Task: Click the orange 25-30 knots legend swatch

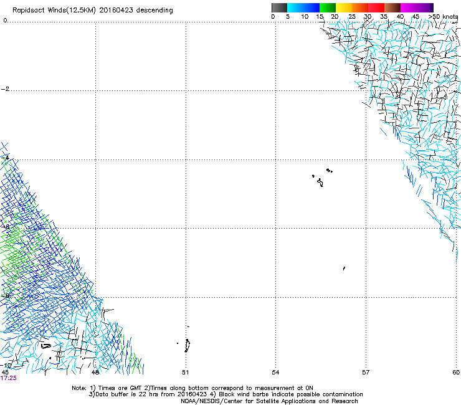Action: pyautogui.click(x=360, y=7)
